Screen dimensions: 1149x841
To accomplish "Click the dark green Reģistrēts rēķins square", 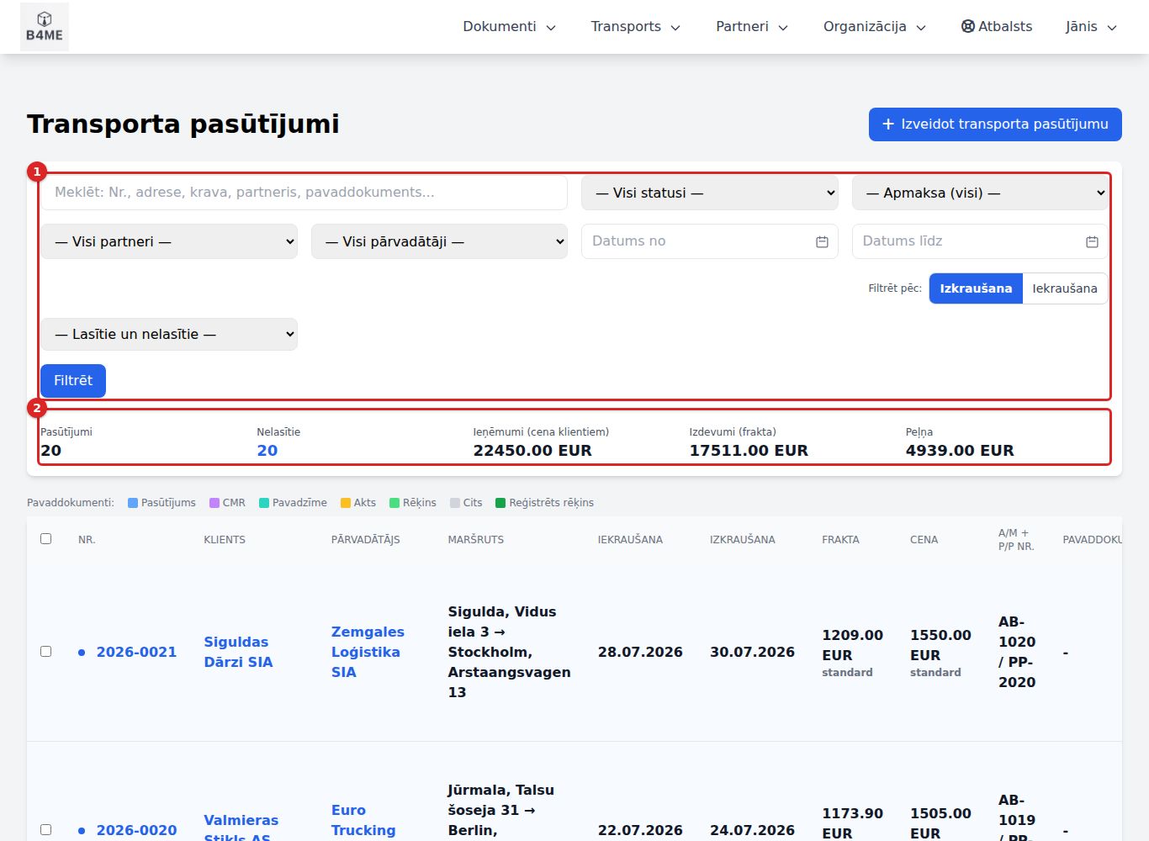I will tap(500, 503).
